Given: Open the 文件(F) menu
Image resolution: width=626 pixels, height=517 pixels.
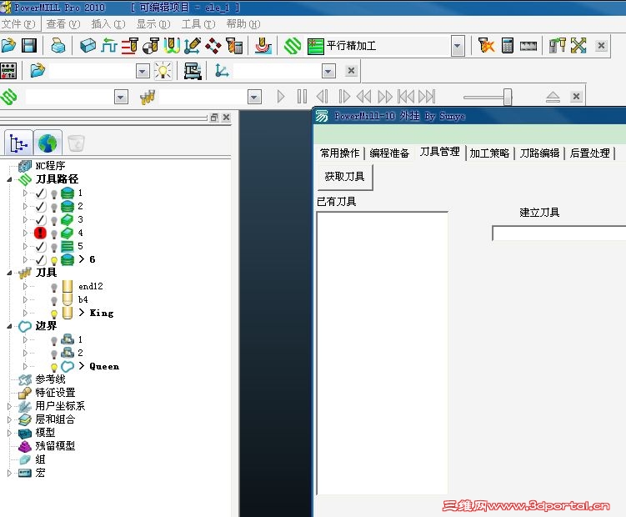Looking at the screenshot, I should [x=18, y=24].
